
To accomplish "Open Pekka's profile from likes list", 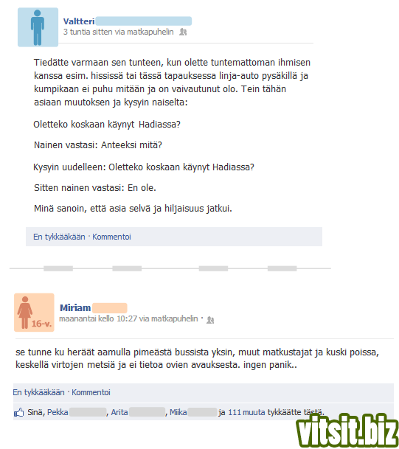I will coord(58,412).
